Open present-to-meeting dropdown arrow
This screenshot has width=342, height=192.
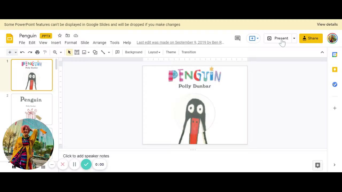click(x=258, y=38)
